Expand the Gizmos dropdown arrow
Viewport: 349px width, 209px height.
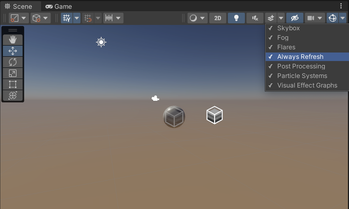coord(343,18)
